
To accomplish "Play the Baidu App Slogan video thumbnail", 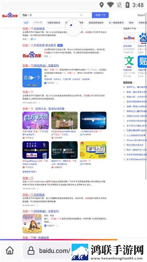I will pos(36,150).
